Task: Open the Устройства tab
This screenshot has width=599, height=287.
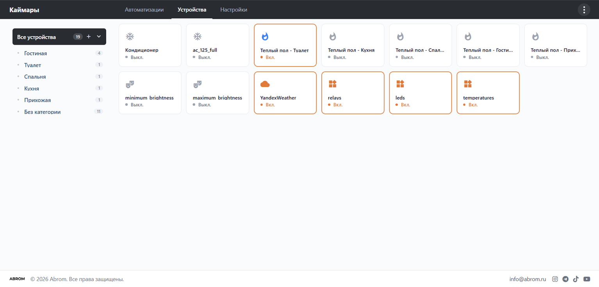Action: (192, 10)
